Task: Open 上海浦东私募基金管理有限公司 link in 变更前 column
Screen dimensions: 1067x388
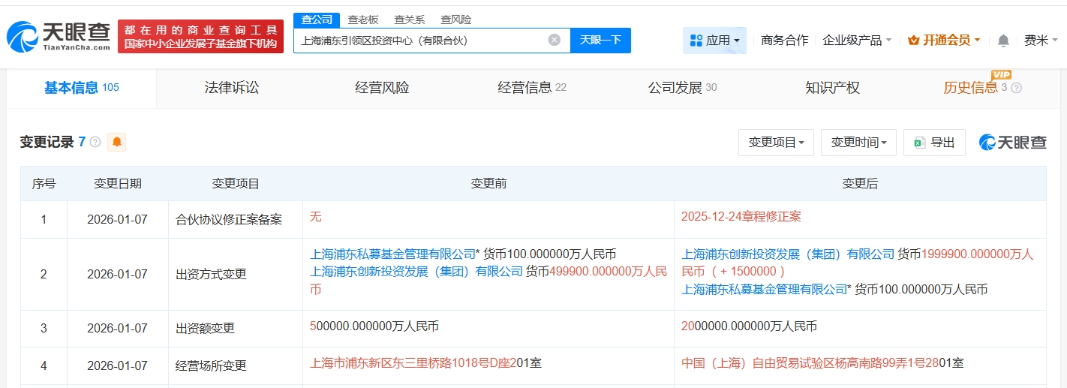Action: [x=393, y=254]
